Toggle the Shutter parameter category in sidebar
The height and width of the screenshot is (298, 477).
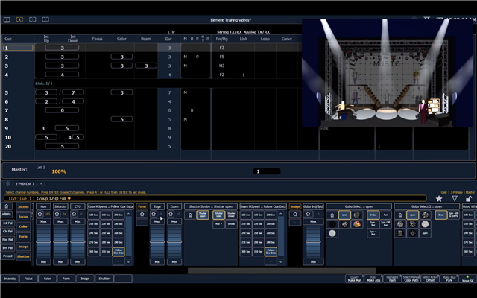[23, 256]
